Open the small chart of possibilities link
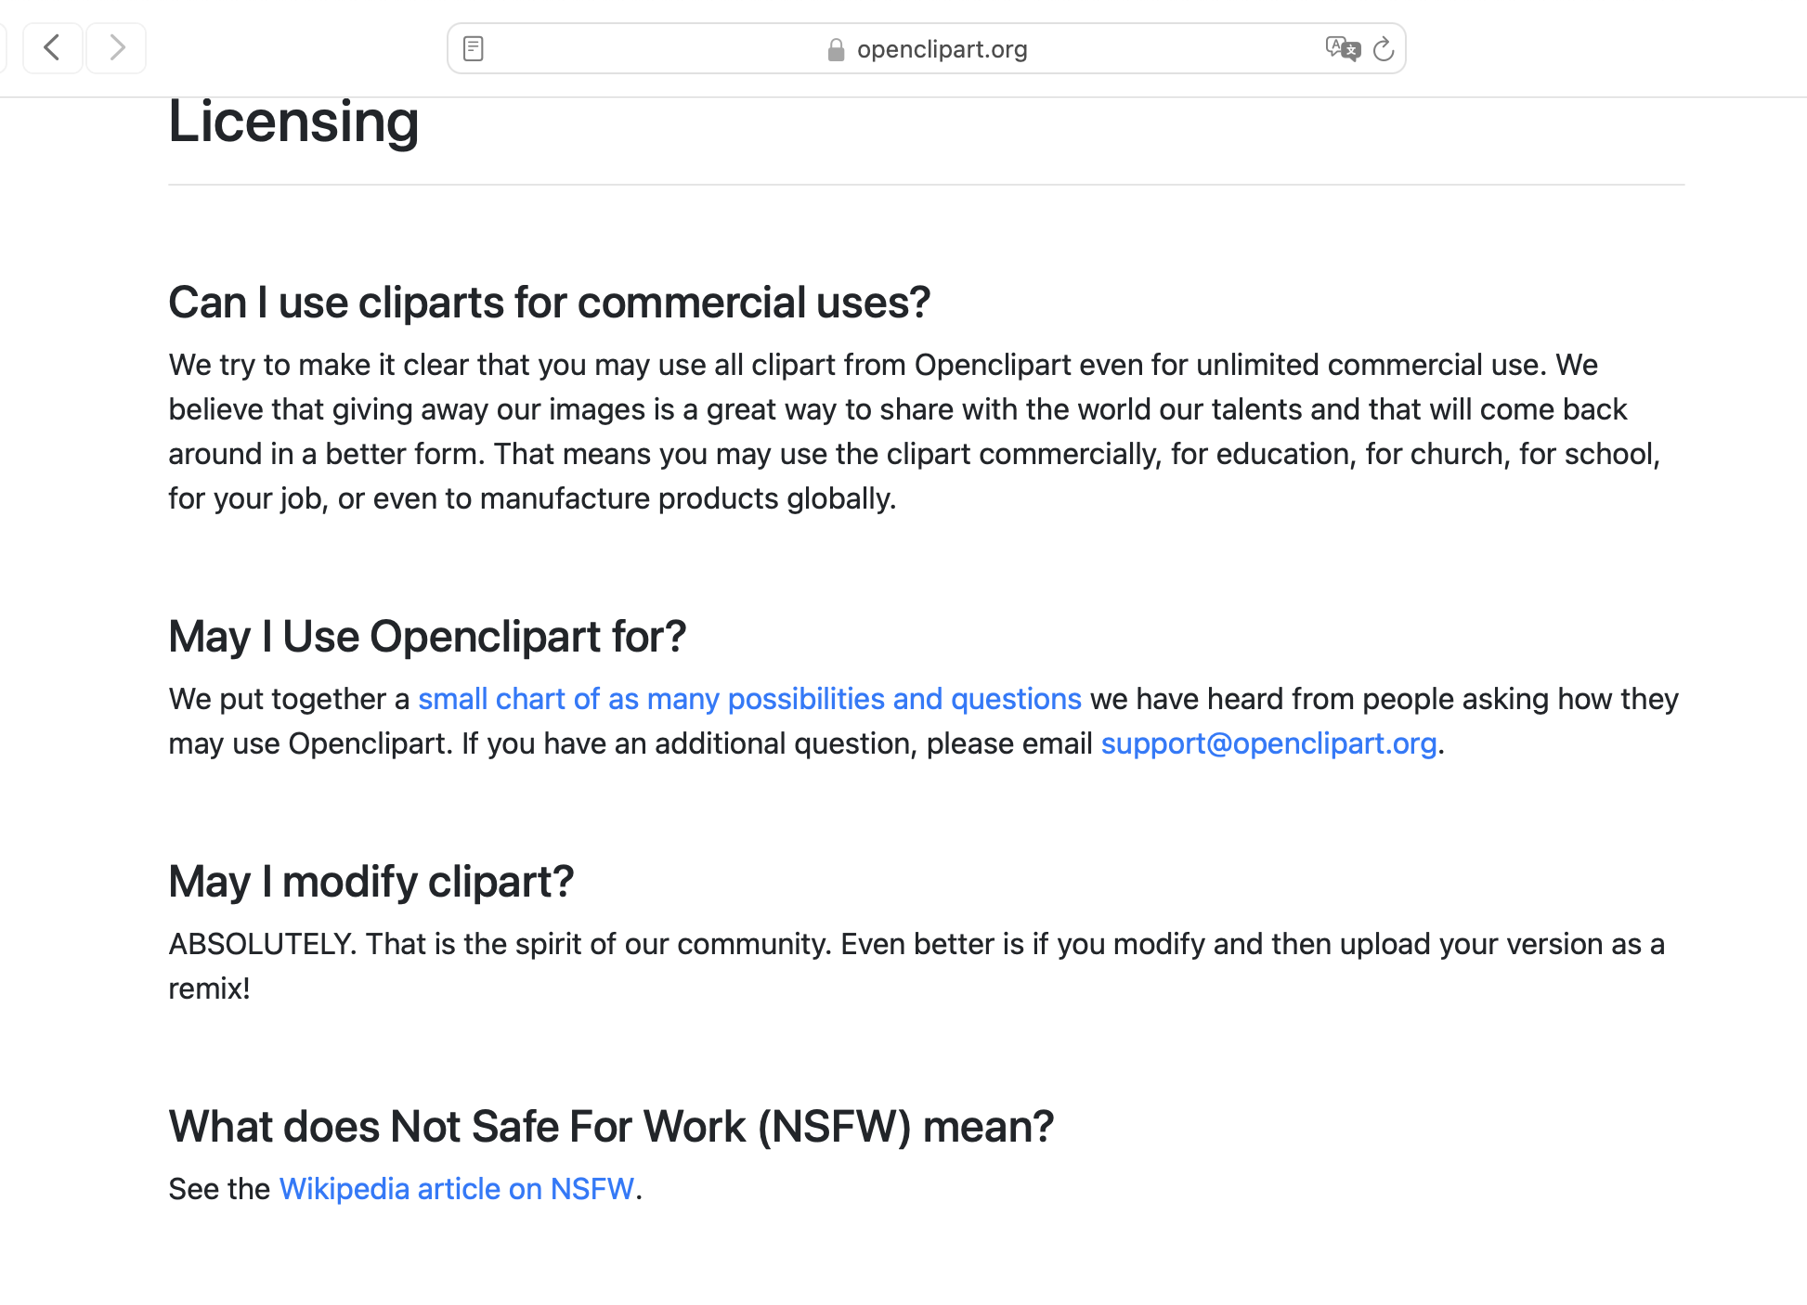The height and width of the screenshot is (1305, 1807). click(x=749, y=699)
